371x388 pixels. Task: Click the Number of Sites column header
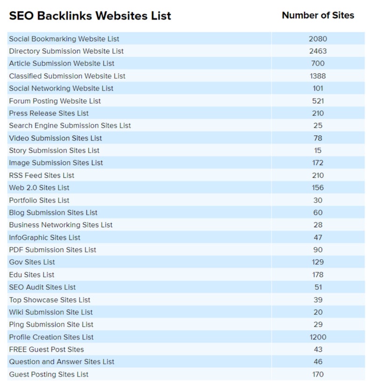tap(318, 15)
